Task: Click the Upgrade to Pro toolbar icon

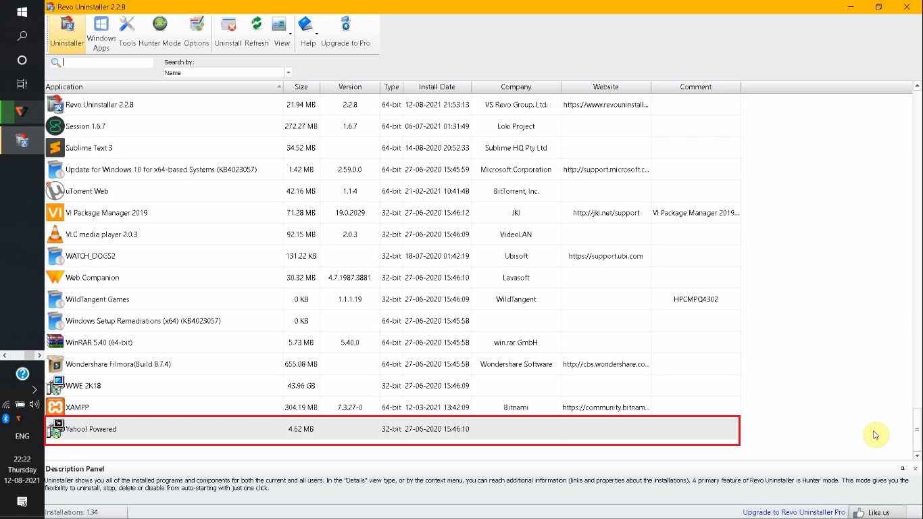Action: [345, 33]
